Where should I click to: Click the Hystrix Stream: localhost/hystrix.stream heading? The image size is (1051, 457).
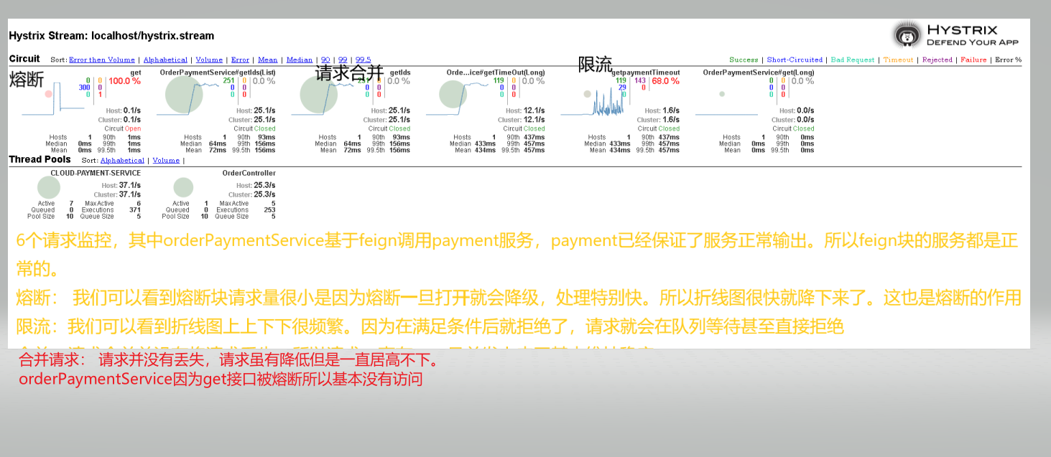tap(111, 36)
